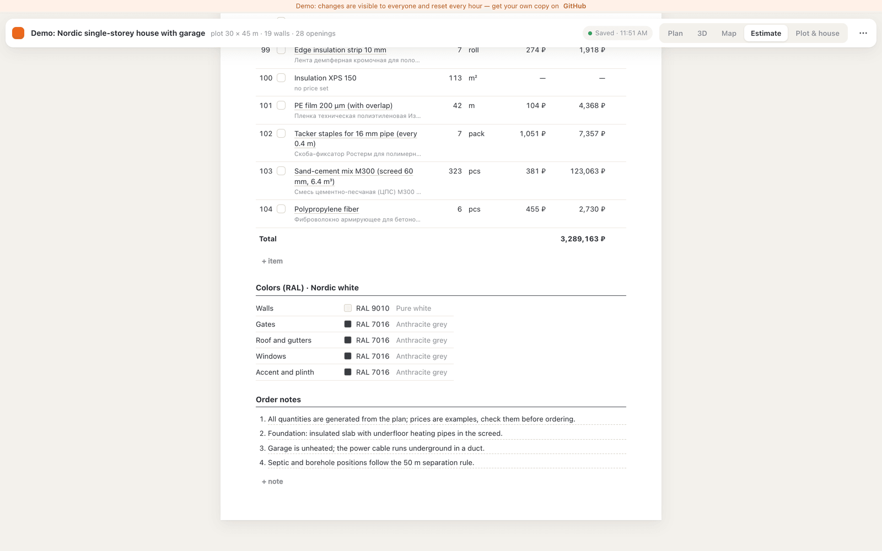This screenshot has height=551, width=882.
Task: Select the Map tab
Action: (x=729, y=33)
